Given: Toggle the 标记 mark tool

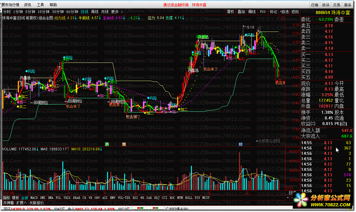Looking at the screenshot, I should [273, 12].
